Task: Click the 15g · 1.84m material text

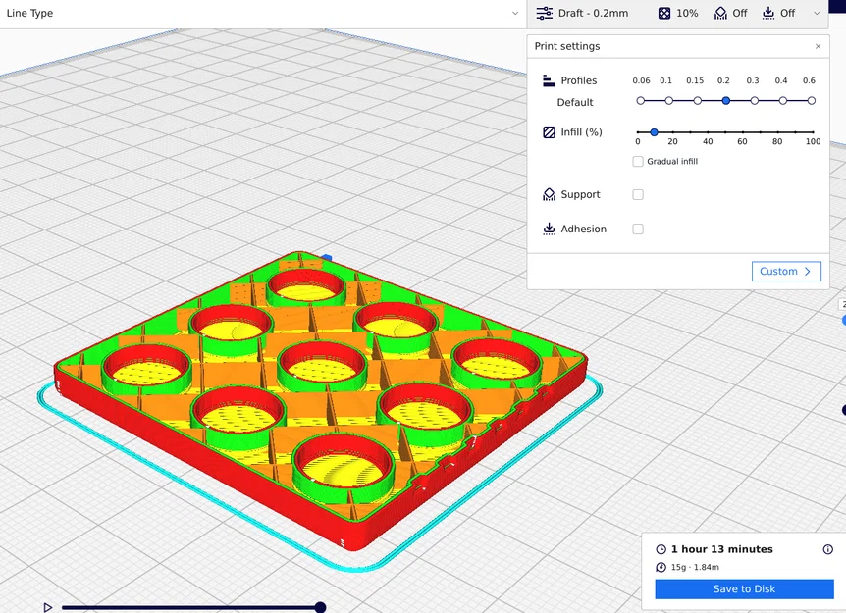Action: [x=695, y=567]
